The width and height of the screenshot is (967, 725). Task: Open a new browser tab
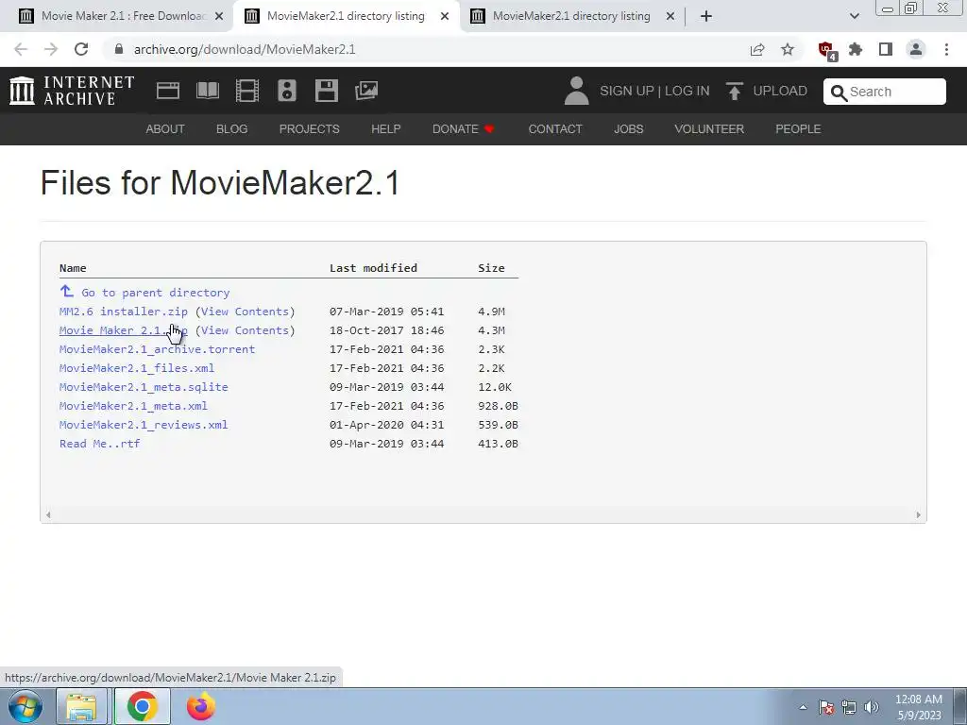[x=706, y=16]
